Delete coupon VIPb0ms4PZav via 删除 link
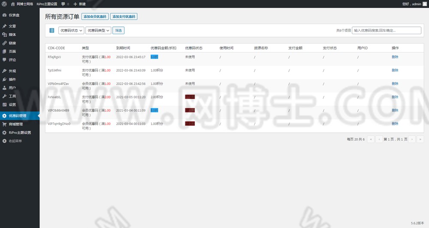This screenshot has height=228, width=429. pyautogui.click(x=395, y=84)
